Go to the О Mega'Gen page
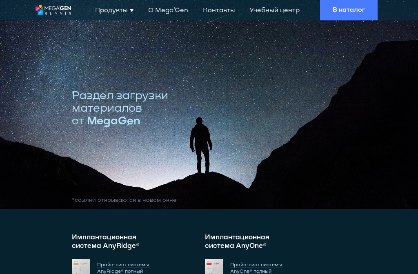 coord(168,10)
